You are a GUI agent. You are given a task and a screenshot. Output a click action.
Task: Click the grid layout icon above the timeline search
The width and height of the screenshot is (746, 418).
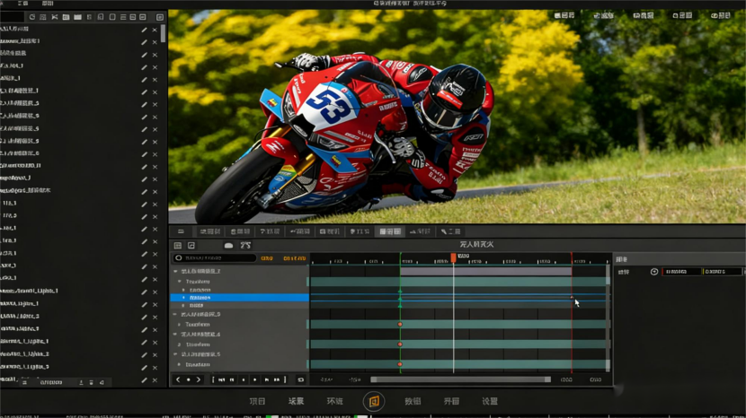(x=178, y=245)
